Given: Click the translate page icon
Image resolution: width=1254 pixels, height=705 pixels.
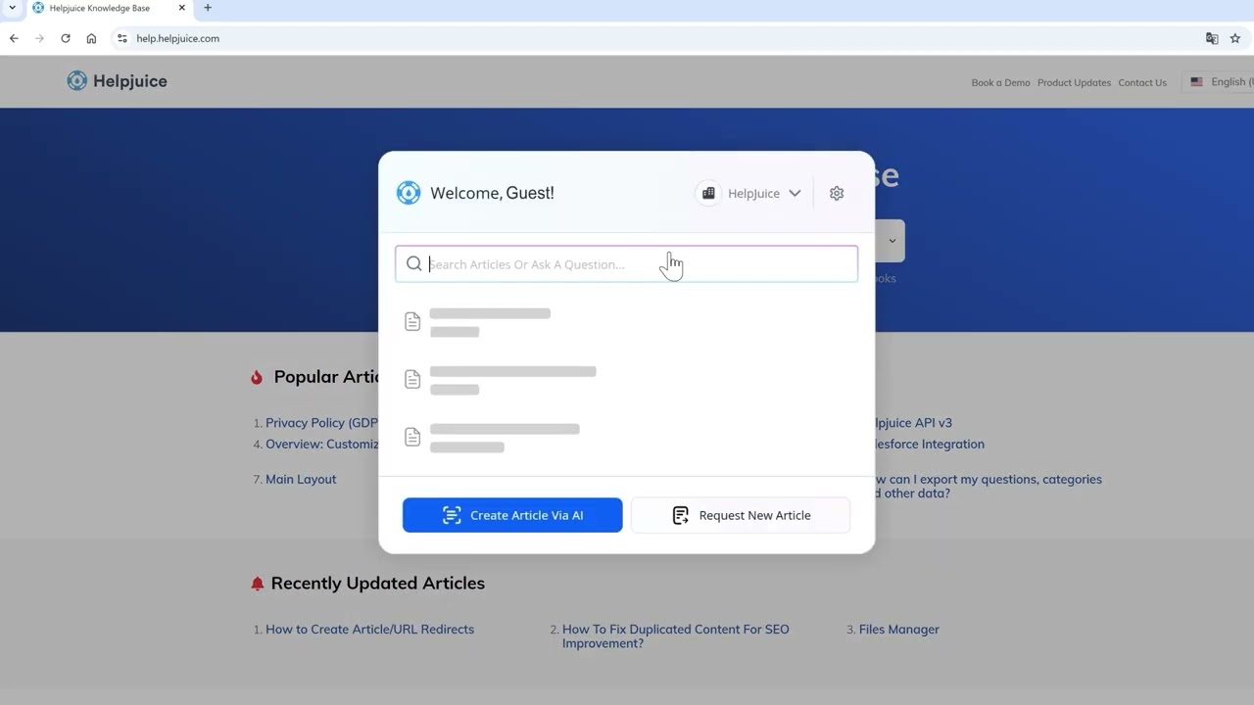Looking at the screenshot, I should point(1212,38).
